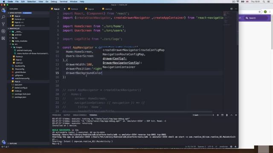Click the Wi-Fi icon in menu bar
The height and width of the screenshot is (153, 273).
(x=238, y=2)
